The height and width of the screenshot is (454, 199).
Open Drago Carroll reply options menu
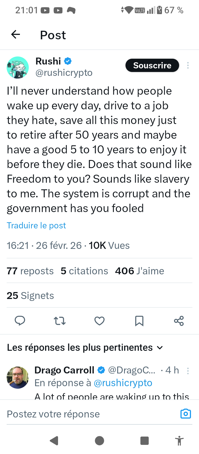[x=188, y=371]
